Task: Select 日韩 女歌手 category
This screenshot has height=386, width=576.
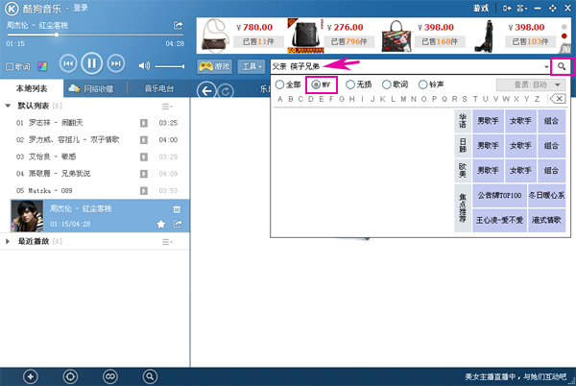Action: (x=520, y=146)
